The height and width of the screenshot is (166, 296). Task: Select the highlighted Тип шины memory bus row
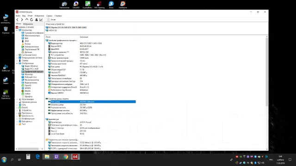92,102
